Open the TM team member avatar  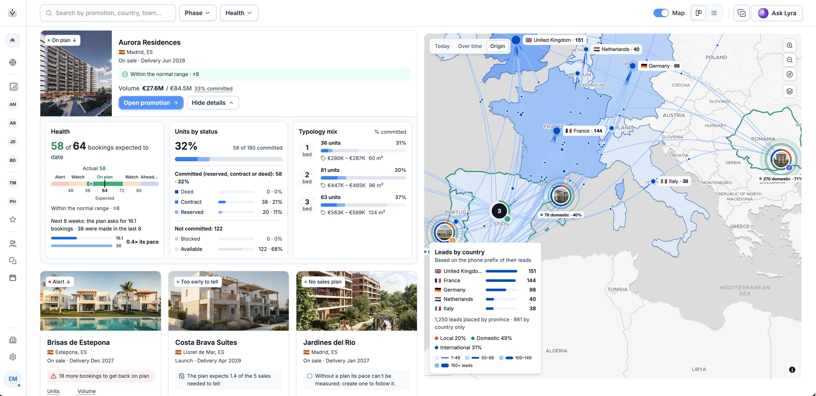(x=13, y=183)
